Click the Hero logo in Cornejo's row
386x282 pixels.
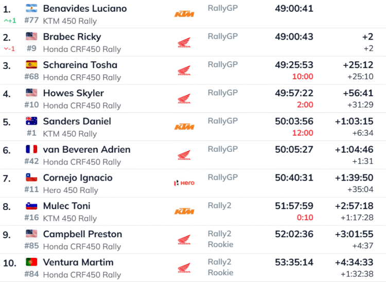(x=184, y=183)
